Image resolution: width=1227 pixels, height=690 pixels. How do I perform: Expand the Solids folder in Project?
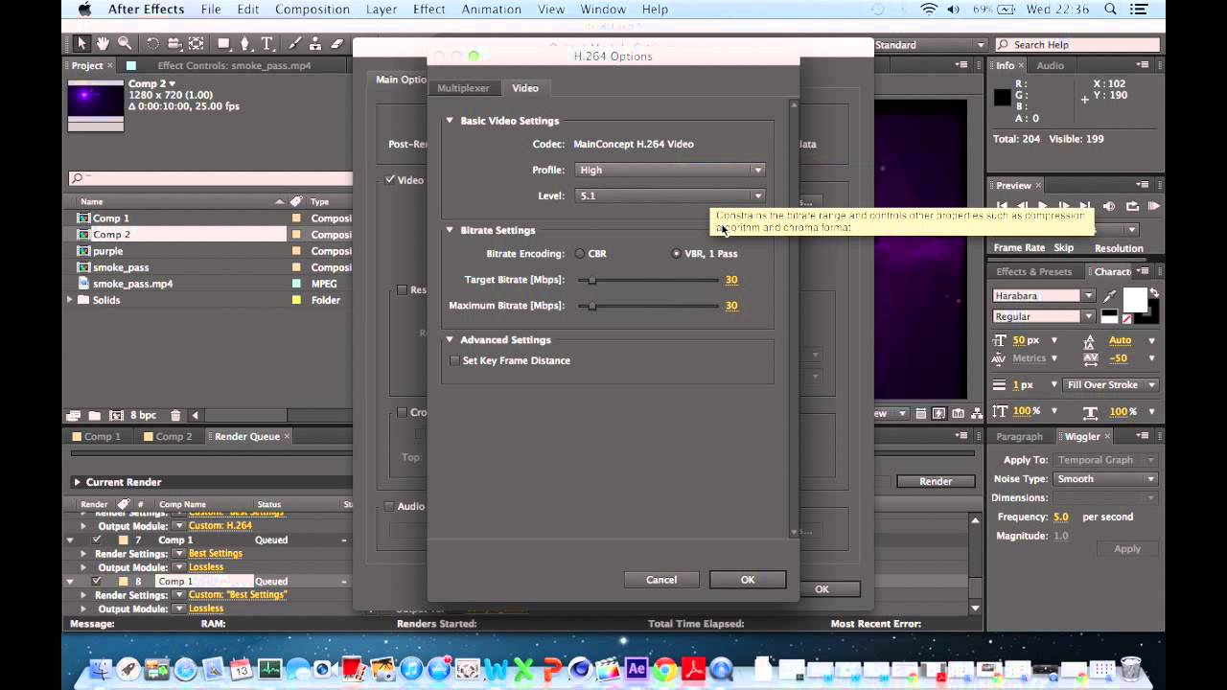pyautogui.click(x=70, y=300)
